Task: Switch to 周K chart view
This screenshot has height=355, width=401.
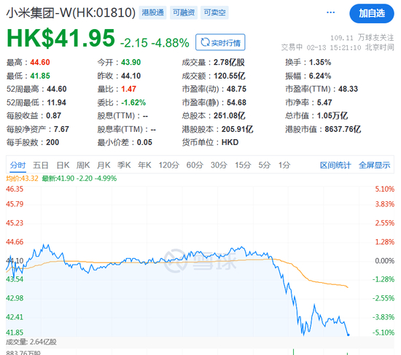Action: click(x=83, y=165)
